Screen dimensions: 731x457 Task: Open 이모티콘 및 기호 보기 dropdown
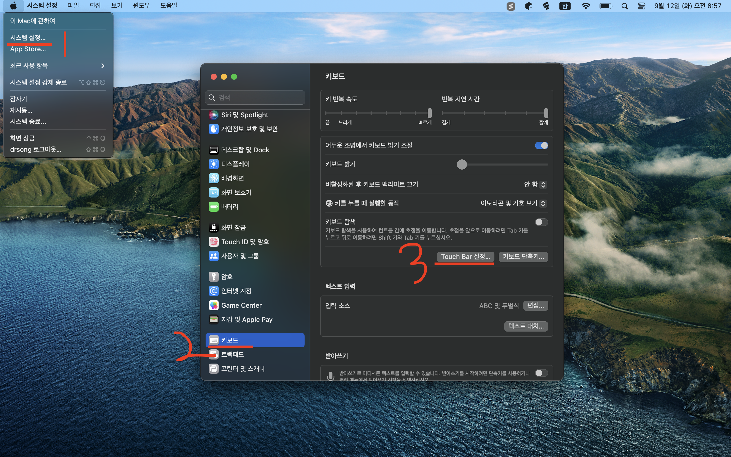[513, 203]
